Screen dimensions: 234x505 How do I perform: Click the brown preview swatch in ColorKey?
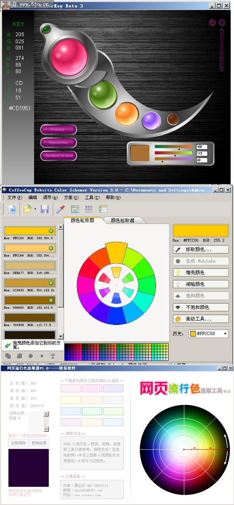click(139, 153)
